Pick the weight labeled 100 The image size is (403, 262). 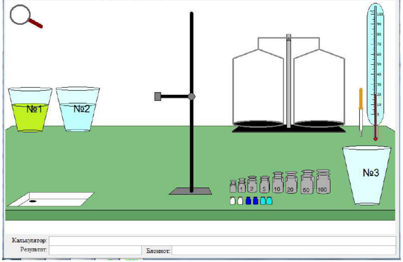point(323,182)
